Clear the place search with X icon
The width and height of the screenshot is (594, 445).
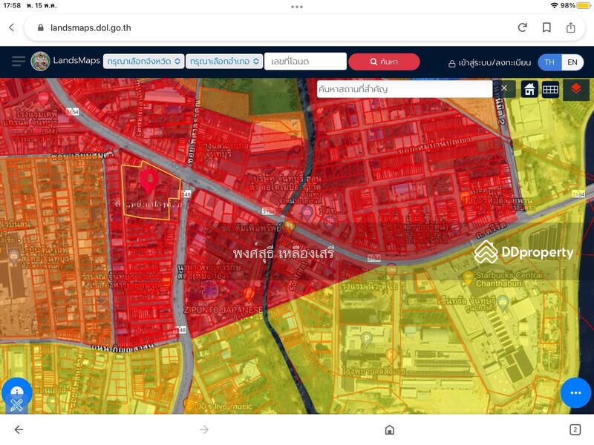[503, 89]
